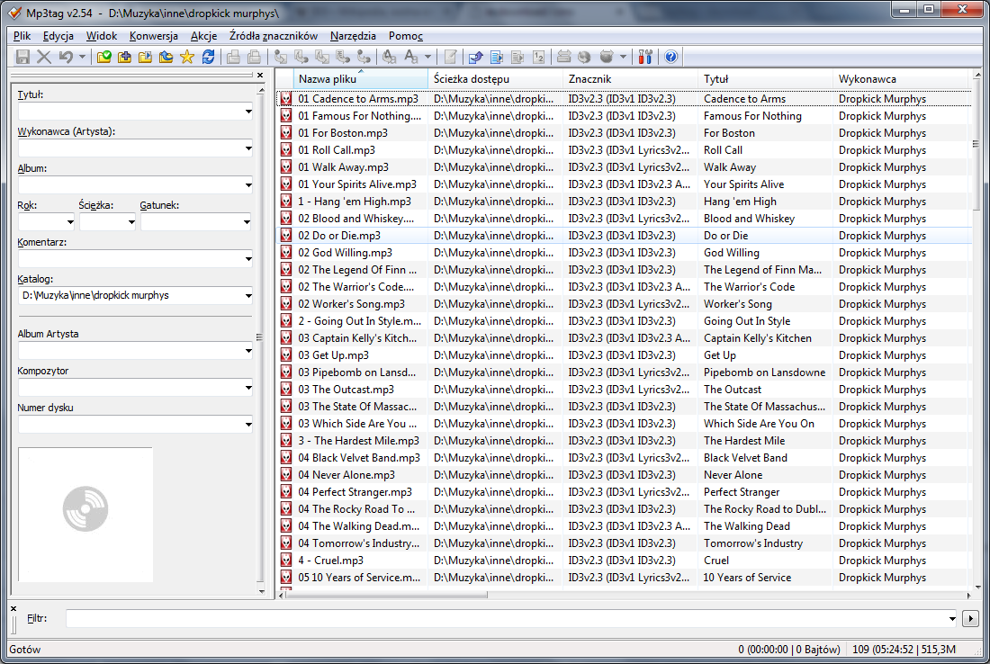Click the Remove tag X icon in toolbar
This screenshot has height=664, width=990.
coord(43,57)
